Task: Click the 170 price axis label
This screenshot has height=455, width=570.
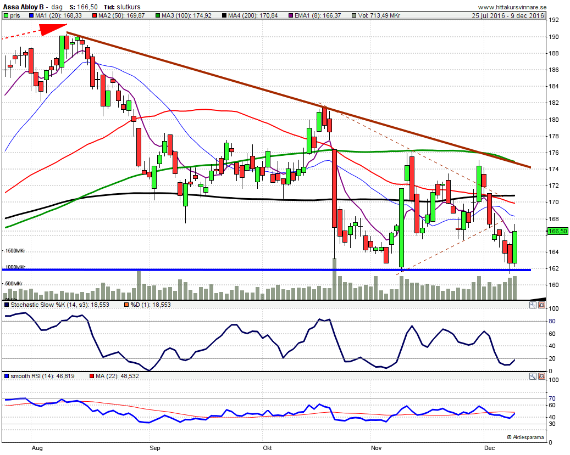Action: point(554,203)
